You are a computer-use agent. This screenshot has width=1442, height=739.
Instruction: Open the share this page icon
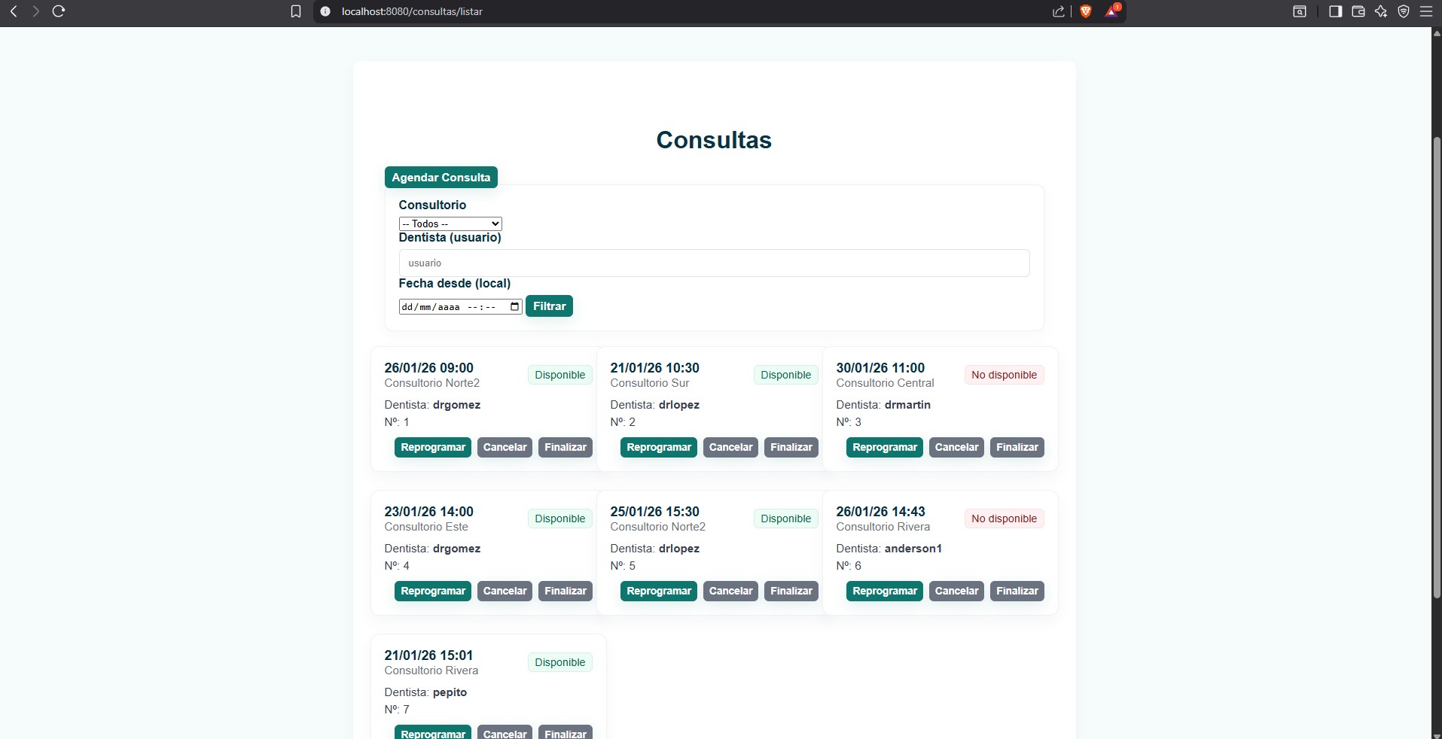pyautogui.click(x=1059, y=11)
